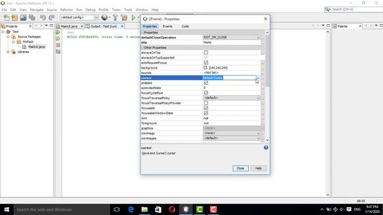Click the Close button in Properties dialog
Image resolution: width=383 pixels, height=215 pixels.
coord(241,168)
